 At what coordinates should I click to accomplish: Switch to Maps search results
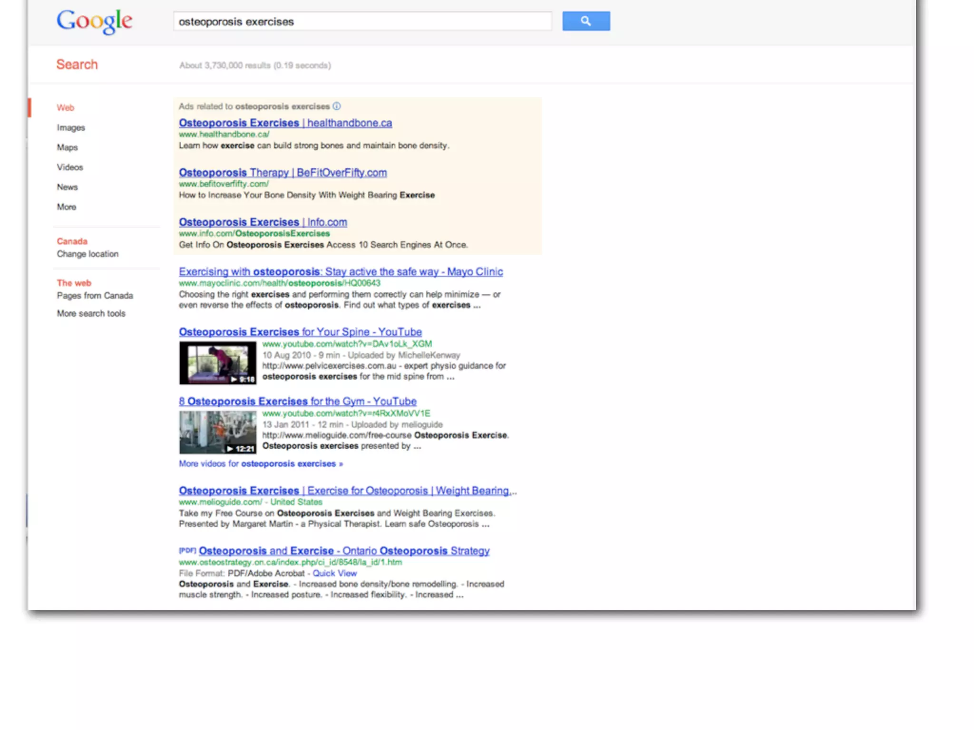pyautogui.click(x=67, y=147)
